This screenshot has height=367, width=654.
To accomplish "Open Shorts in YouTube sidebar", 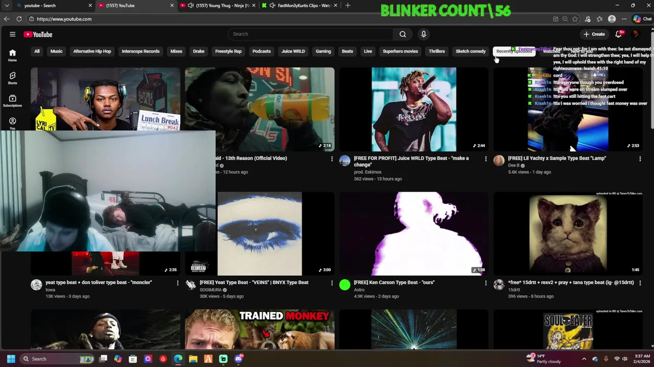I will click(x=12, y=78).
